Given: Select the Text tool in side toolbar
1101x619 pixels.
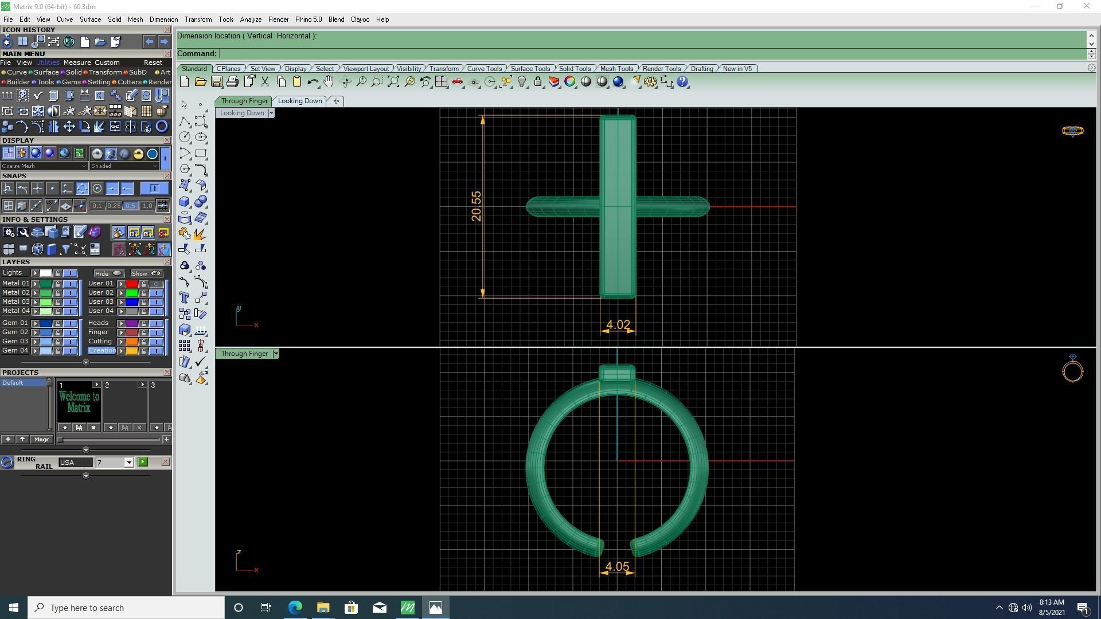Looking at the screenshot, I should point(185,297).
